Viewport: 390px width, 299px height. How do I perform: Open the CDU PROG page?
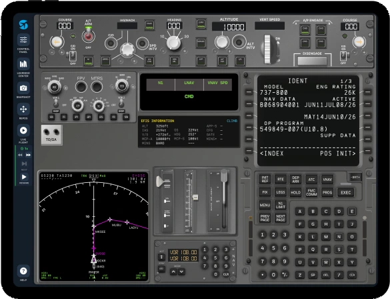point(327,192)
